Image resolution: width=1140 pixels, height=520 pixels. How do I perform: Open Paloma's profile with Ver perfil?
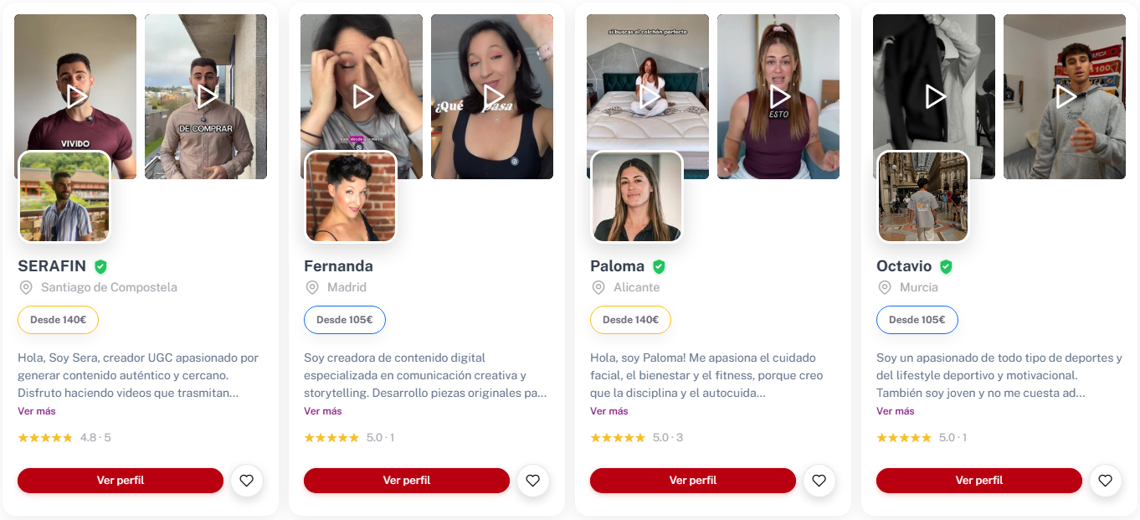pyautogui.click(x=693, y=481)
